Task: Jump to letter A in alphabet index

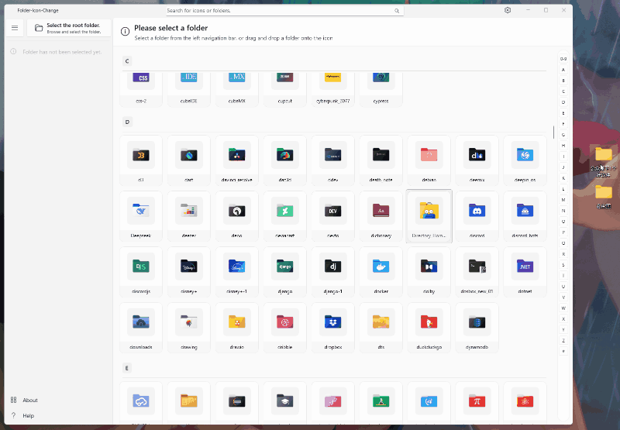Action: tap(563, 70)
